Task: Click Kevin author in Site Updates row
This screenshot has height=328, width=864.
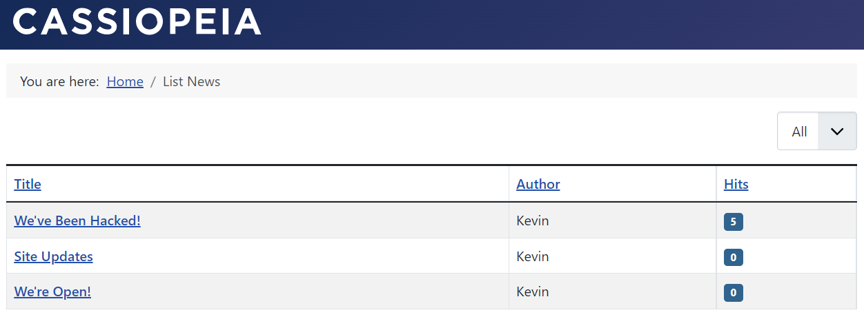Action: [532, 256]
